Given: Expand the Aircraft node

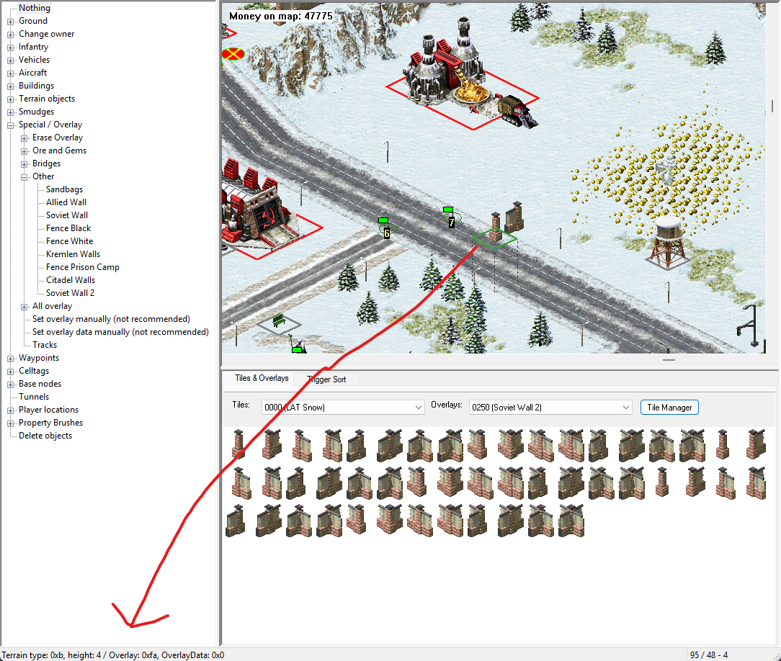Looking at the screenshot, I should point(11,73).
